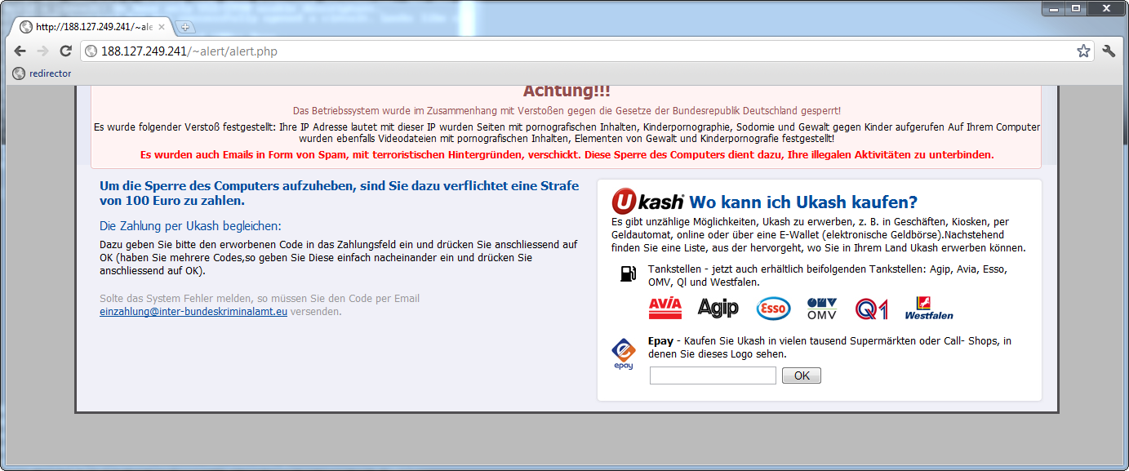
Task: Click the Ukash logo
Action: [x=647, y=202]
